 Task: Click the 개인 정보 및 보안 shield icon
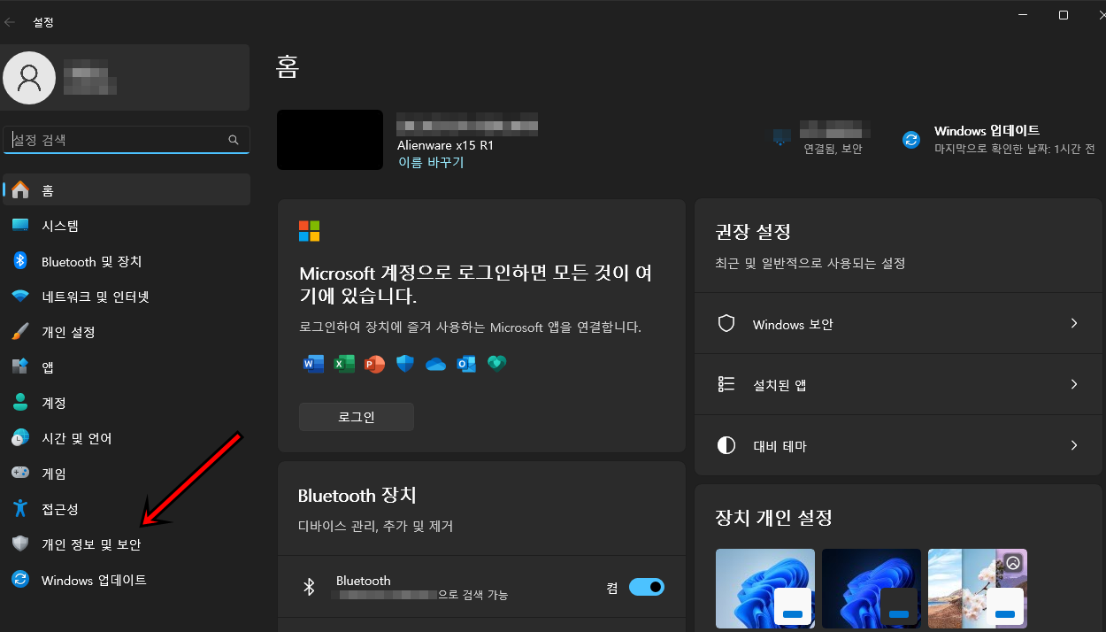click(20, 544)
